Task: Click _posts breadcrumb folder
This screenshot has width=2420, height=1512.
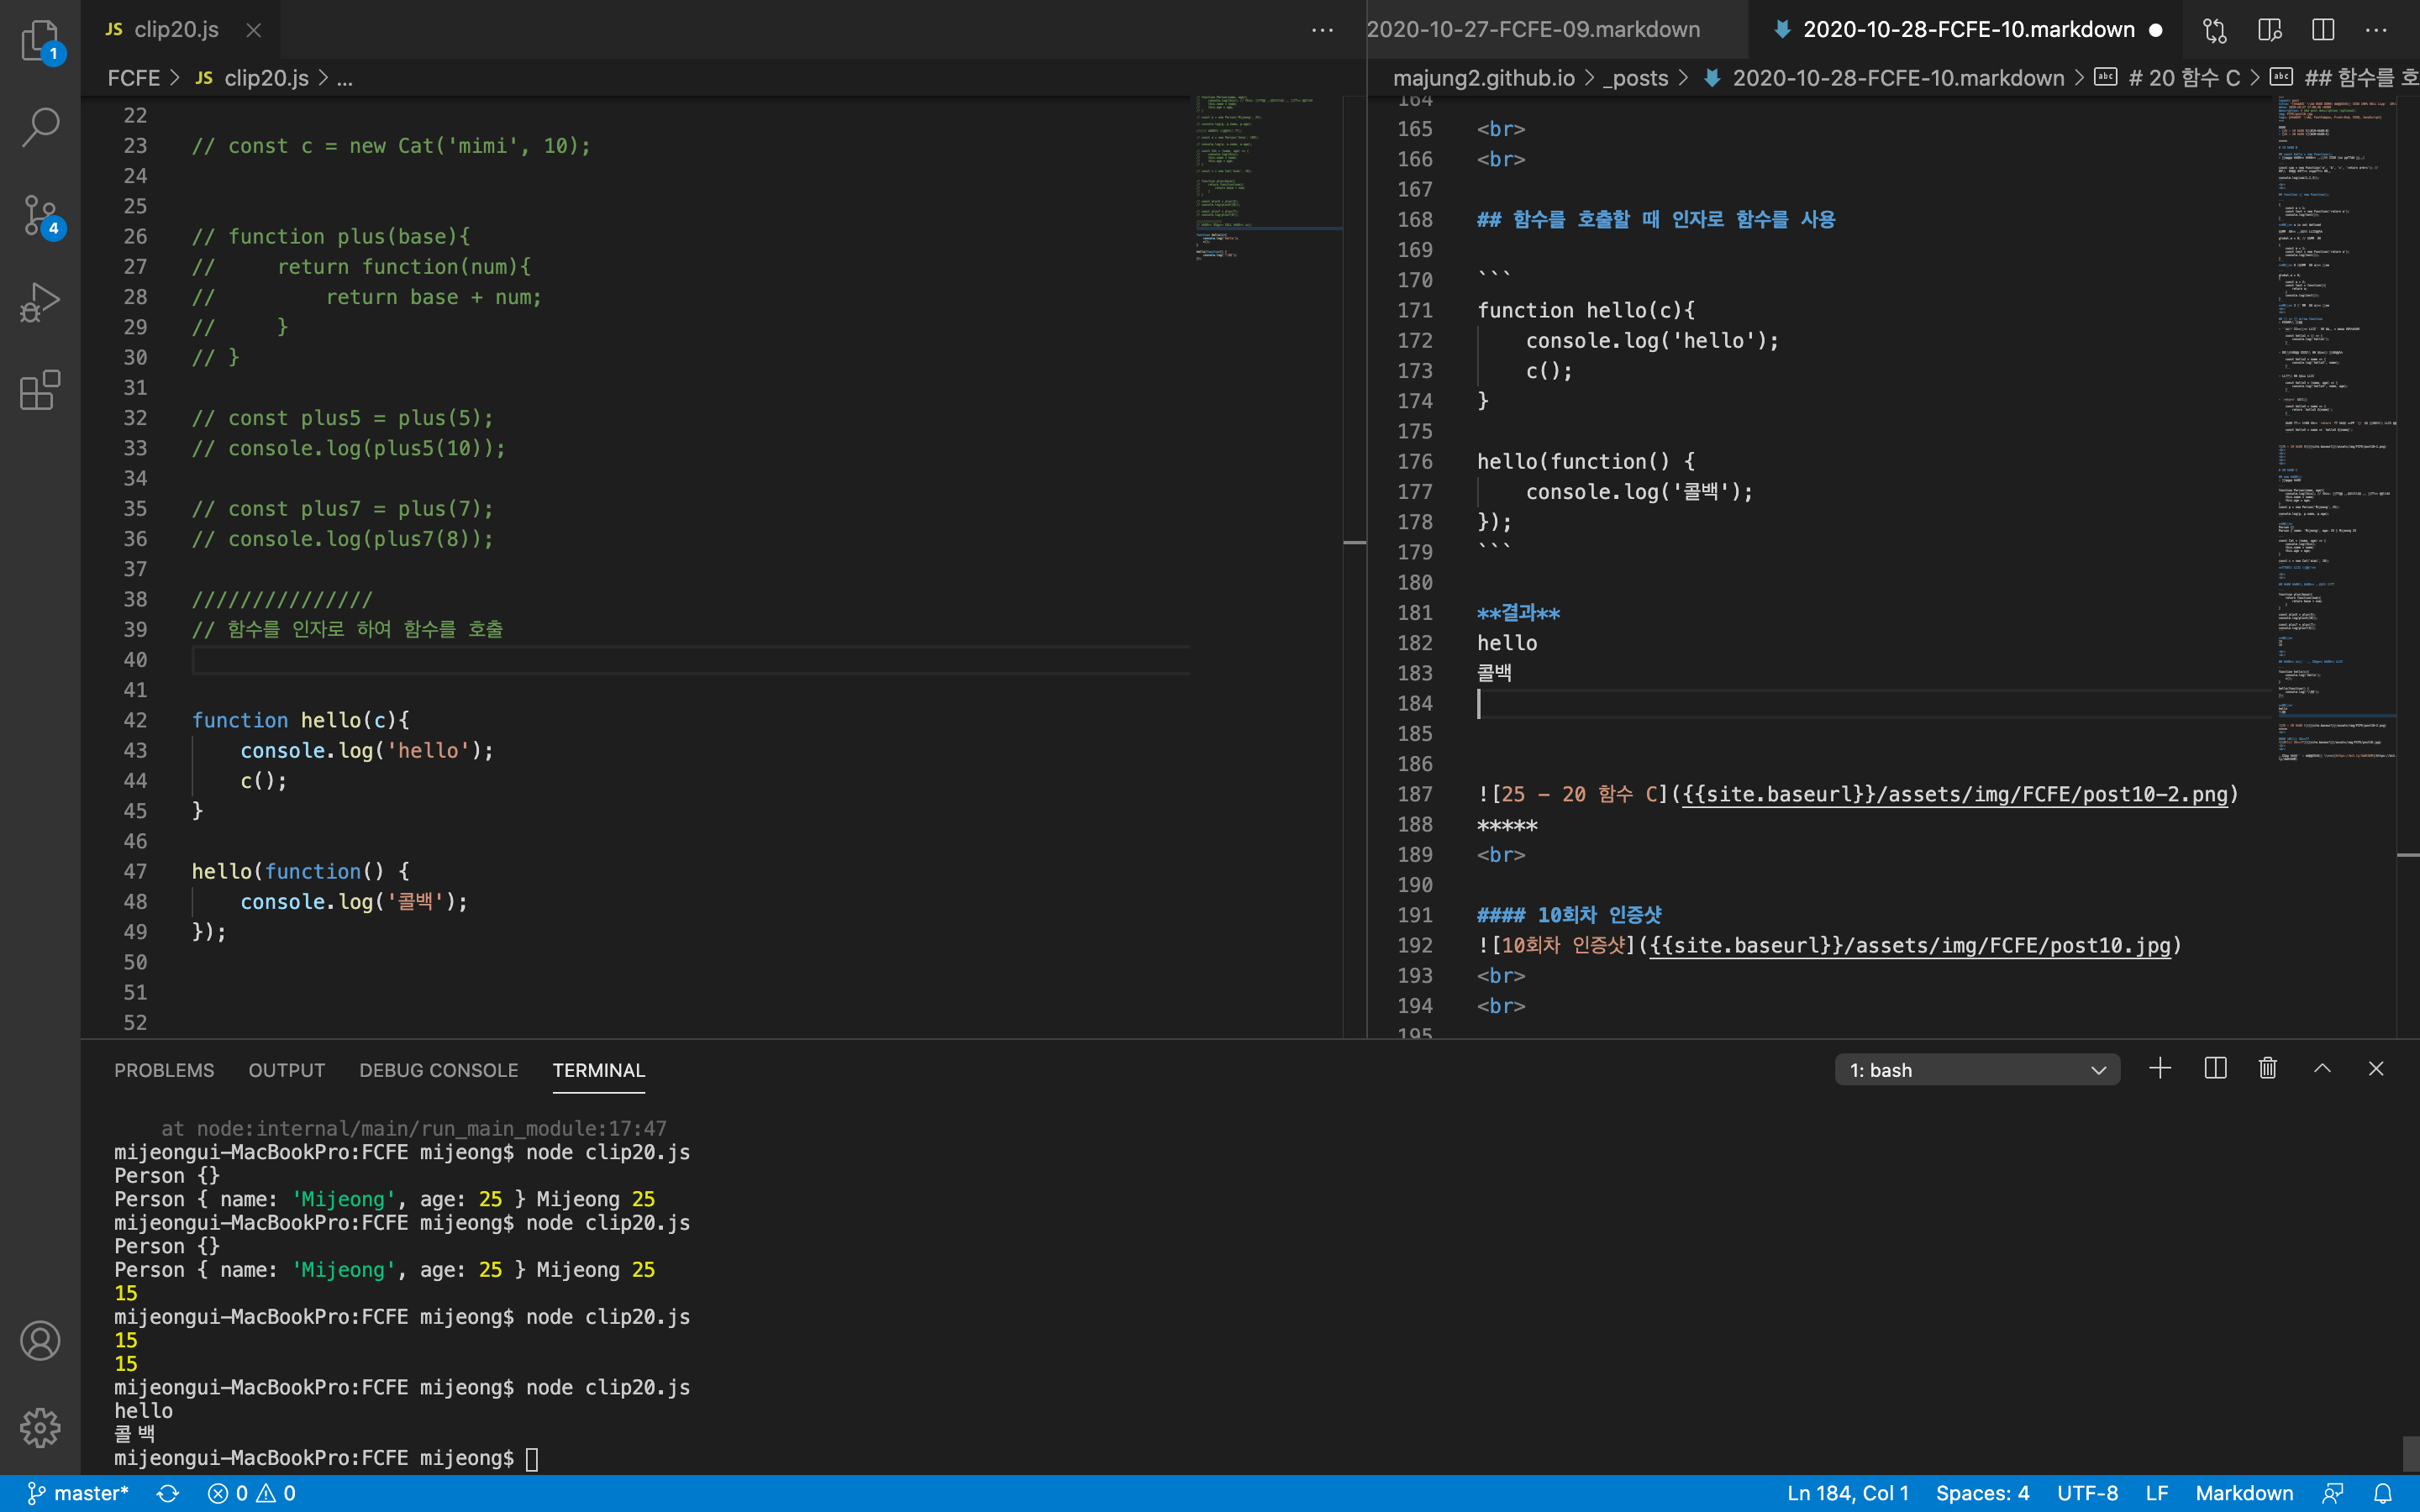Action: 1636,78
